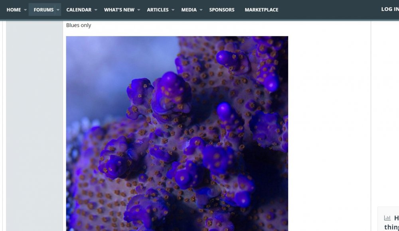Open the MEDIA section

(189, 10)
